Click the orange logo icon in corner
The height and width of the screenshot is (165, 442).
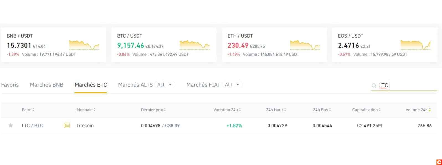tap(439, 162)
